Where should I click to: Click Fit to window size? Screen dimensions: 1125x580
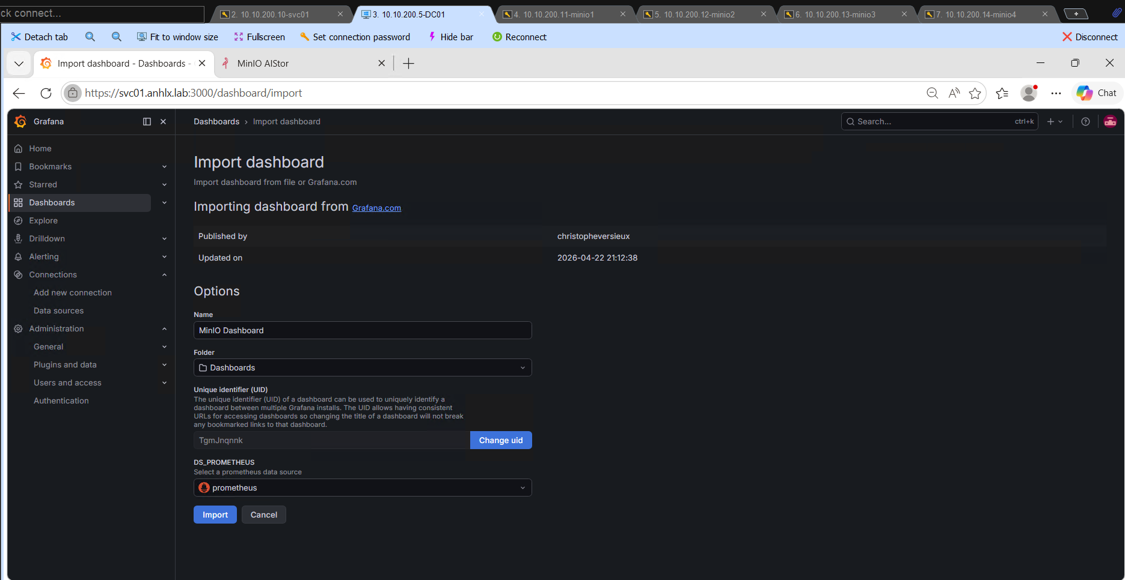tap(177, 37)
